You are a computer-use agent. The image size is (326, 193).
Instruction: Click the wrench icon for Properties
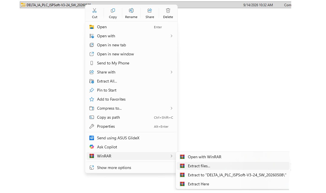(x=91, y=126)
